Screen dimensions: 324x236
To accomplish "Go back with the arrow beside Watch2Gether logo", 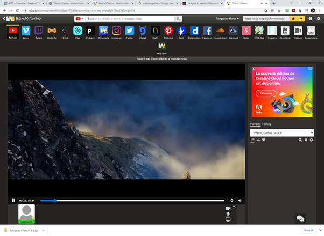I will 4,19.
